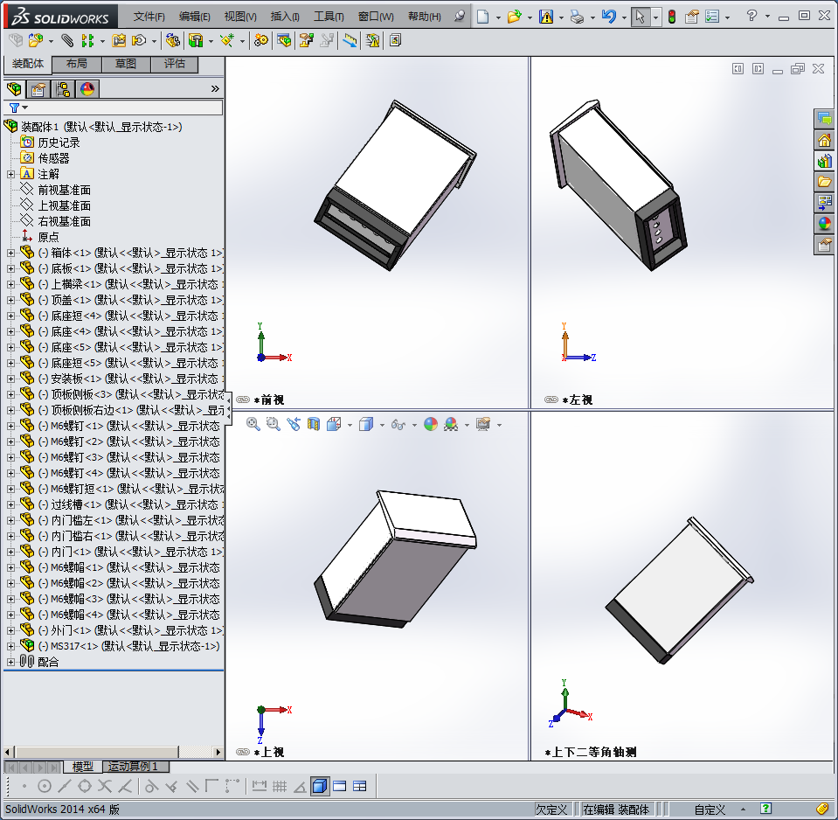Toggle the grid snap icon in bottom toolbar
Screen dimensions: 838x820
(280, 786)
